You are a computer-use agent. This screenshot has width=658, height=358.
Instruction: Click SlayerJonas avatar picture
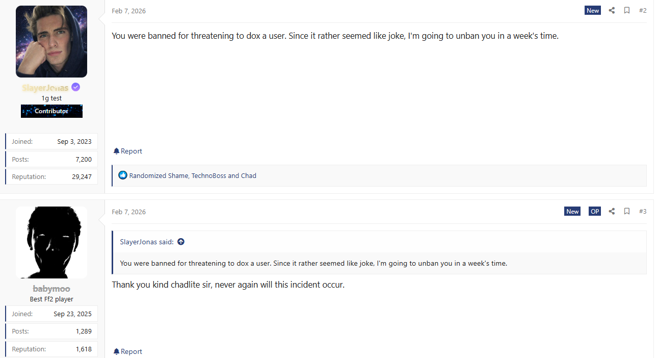point(51,41)
